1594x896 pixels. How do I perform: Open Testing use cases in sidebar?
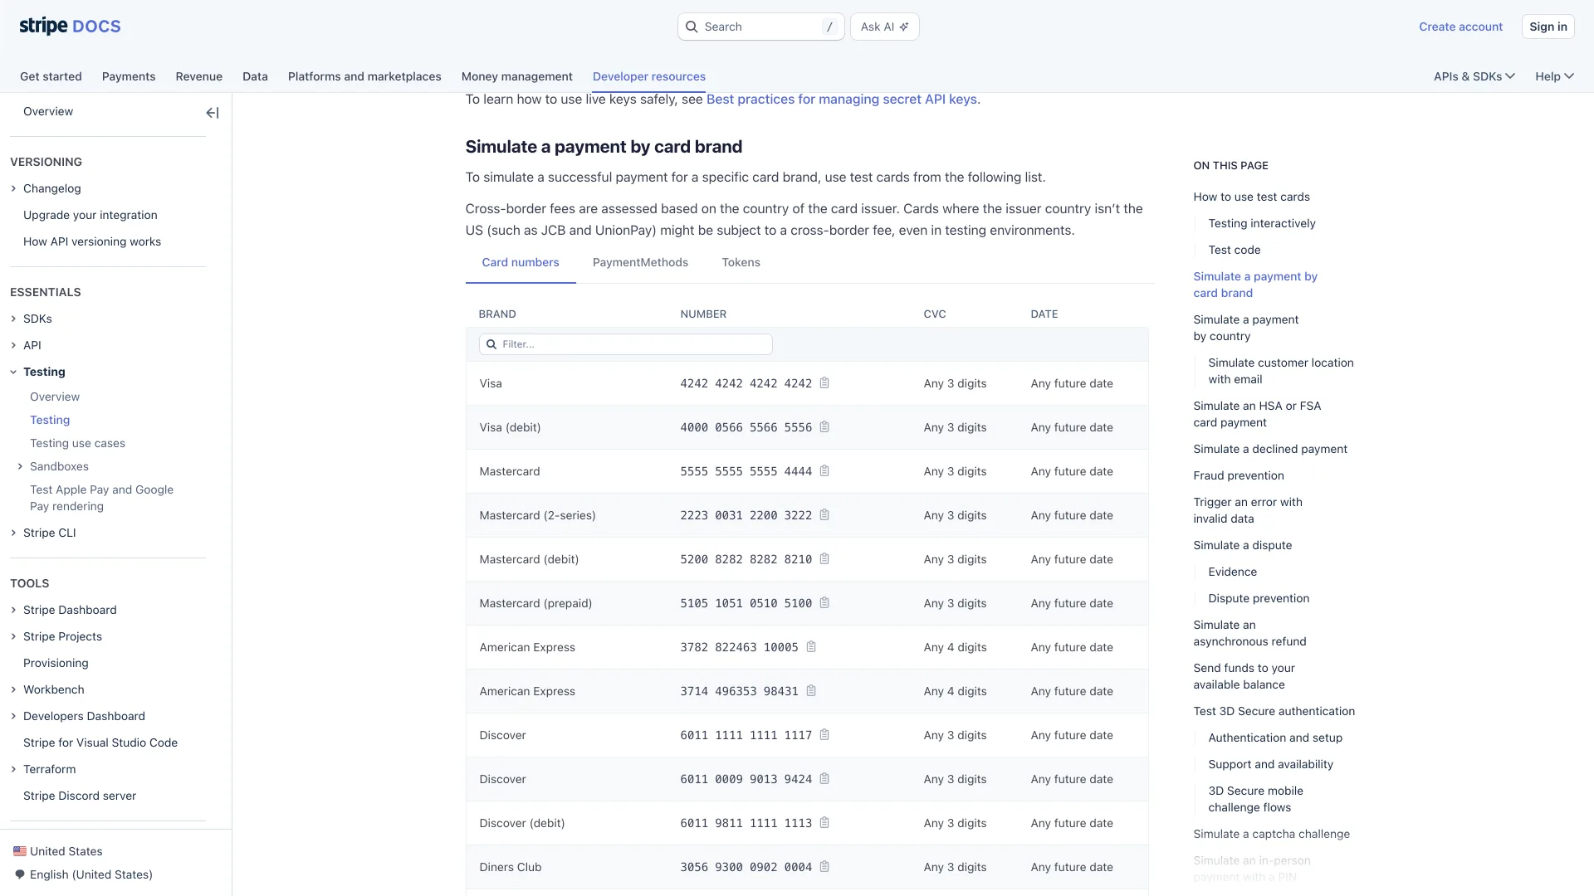coord(77,443)
